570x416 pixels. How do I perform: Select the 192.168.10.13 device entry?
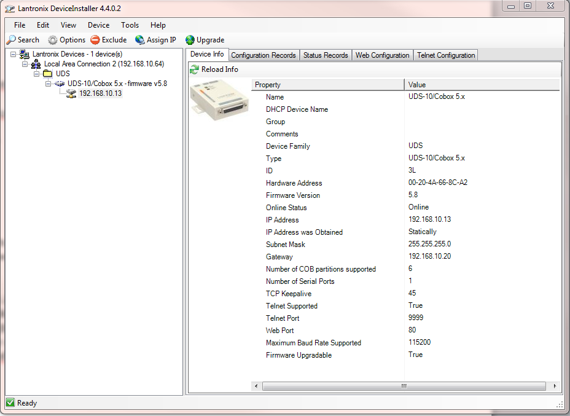[100, 93]
